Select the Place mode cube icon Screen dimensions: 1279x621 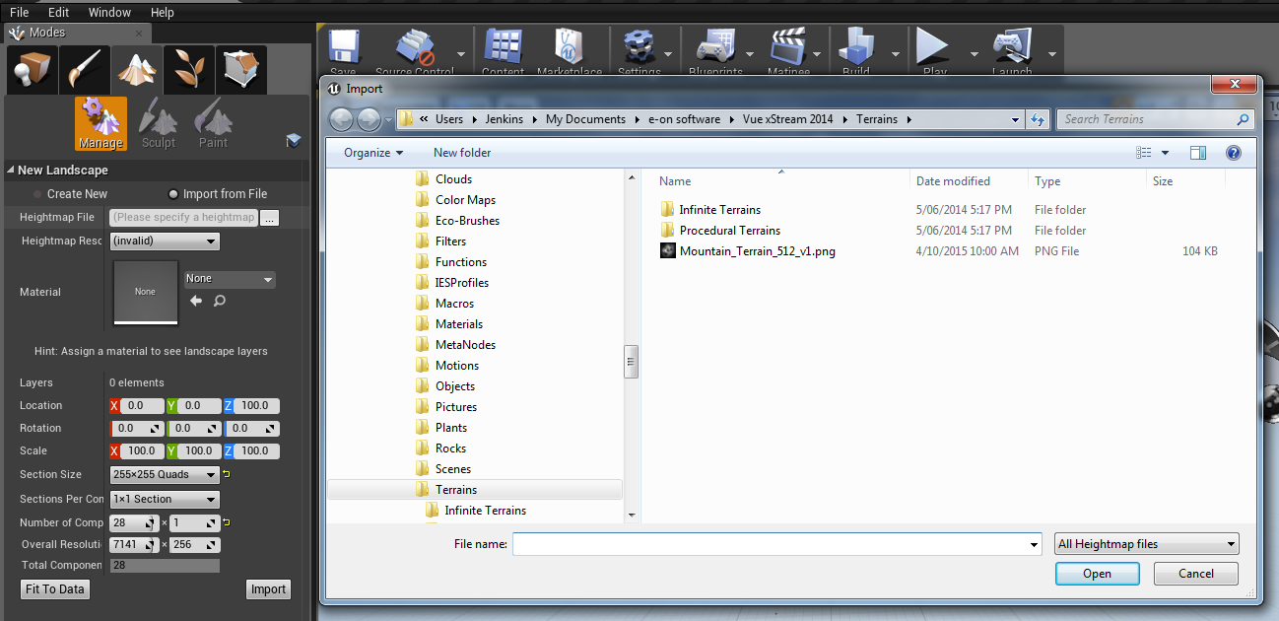(31, 69)
